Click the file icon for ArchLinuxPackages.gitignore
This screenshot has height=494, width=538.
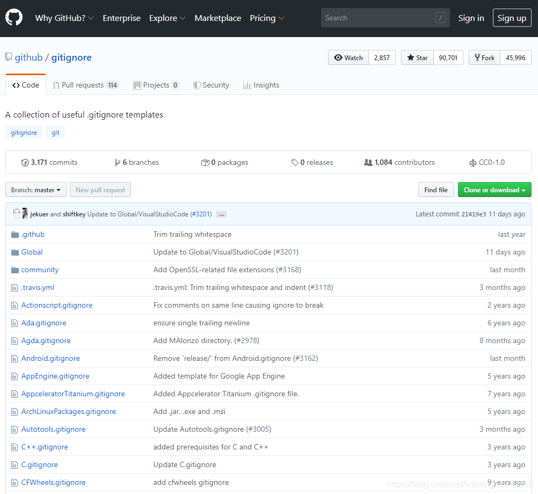coord(14,412)
